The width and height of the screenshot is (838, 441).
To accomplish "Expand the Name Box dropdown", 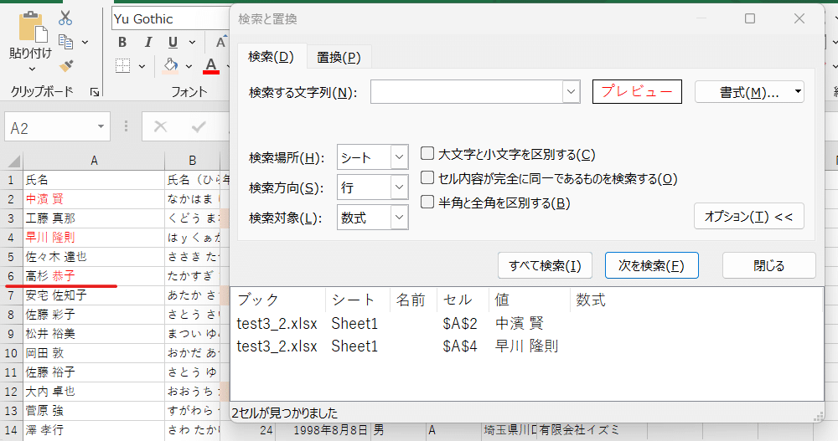I will pos(101,126).
